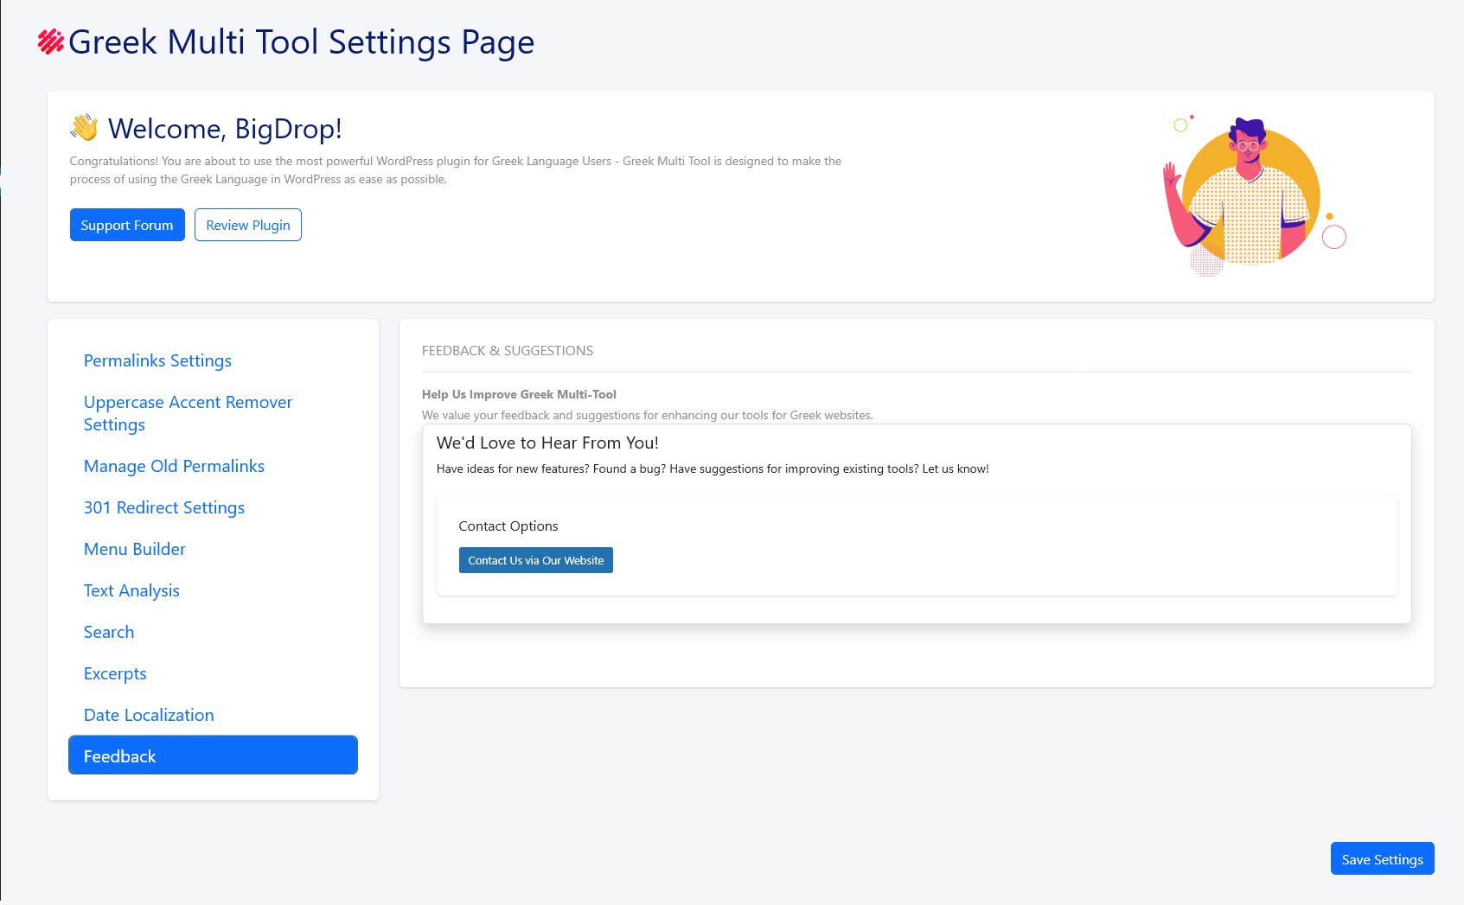The height and width of the screenshot is (905, 1464).
Task: Click the We'd Love to Hear From You heading
Action: point(547,443)
